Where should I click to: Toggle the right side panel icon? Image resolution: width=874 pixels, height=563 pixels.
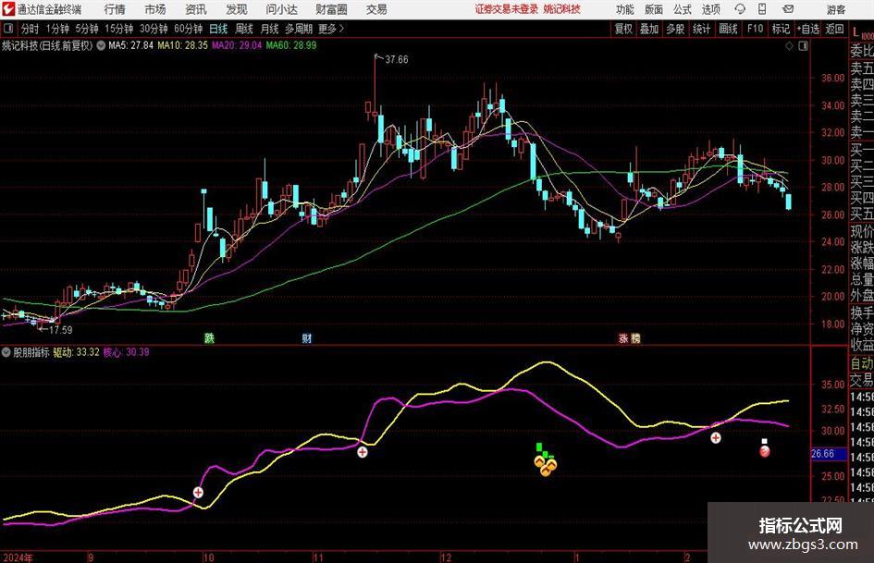click(x=803, y=46)
